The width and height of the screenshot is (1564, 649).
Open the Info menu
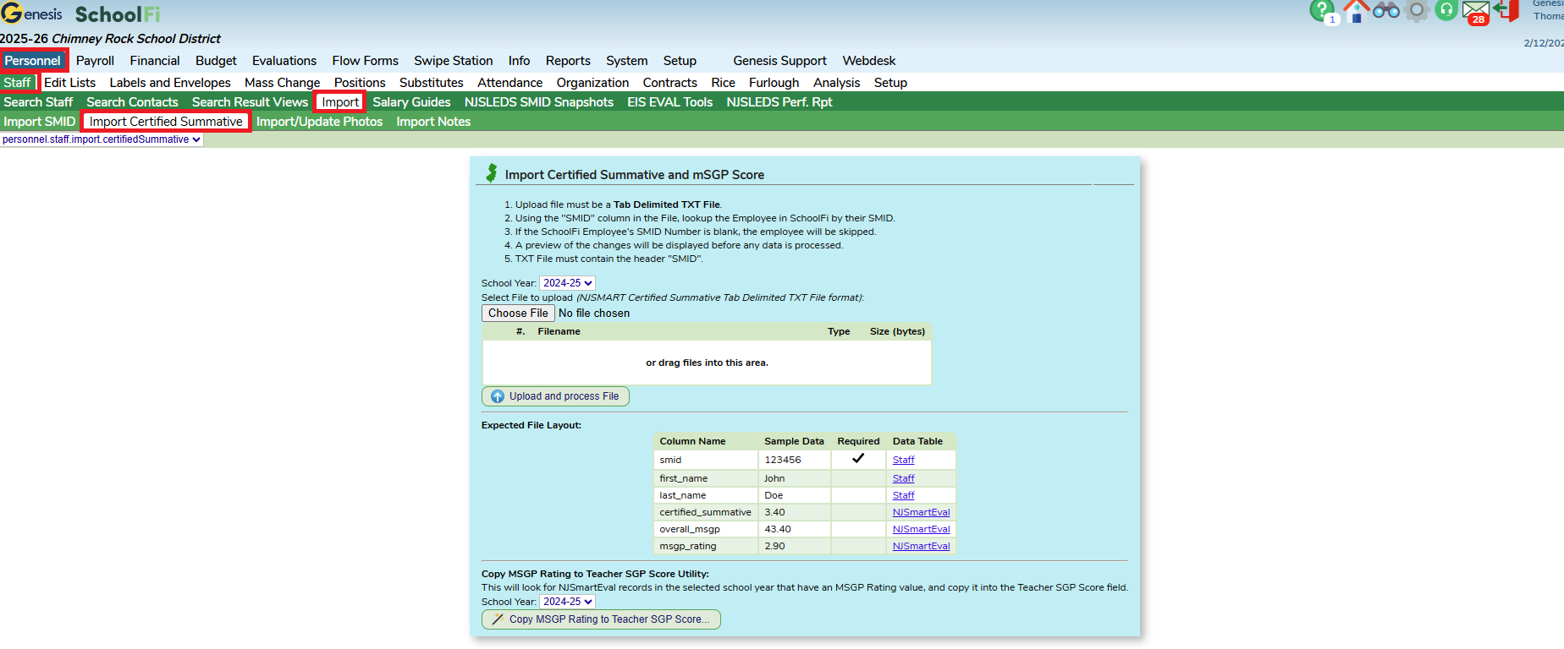tap(519, 61)
